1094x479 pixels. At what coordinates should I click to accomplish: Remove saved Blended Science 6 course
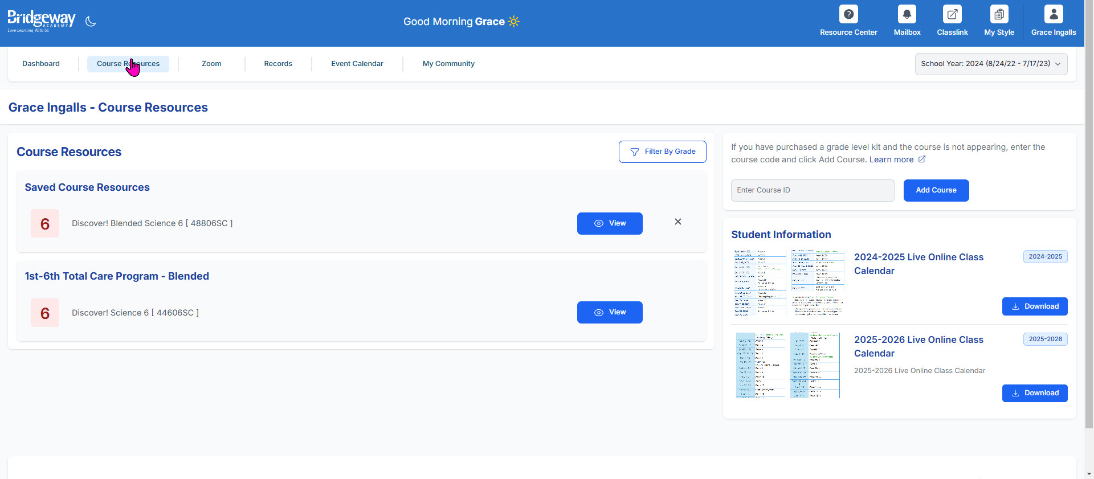pyautogui.click(x=678, y=222)
